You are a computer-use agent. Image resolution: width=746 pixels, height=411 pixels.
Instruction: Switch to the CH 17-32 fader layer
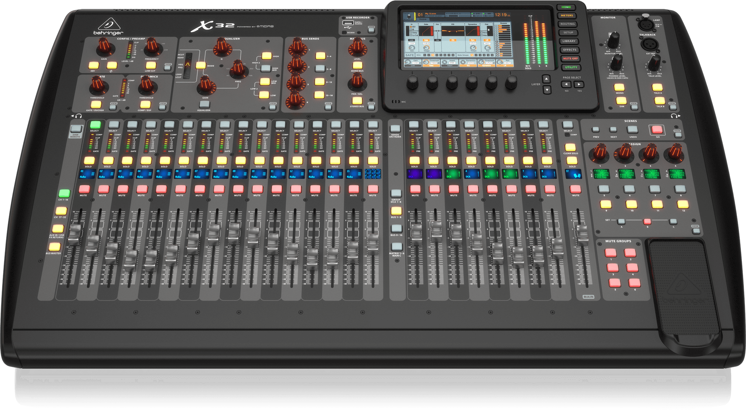61,211
